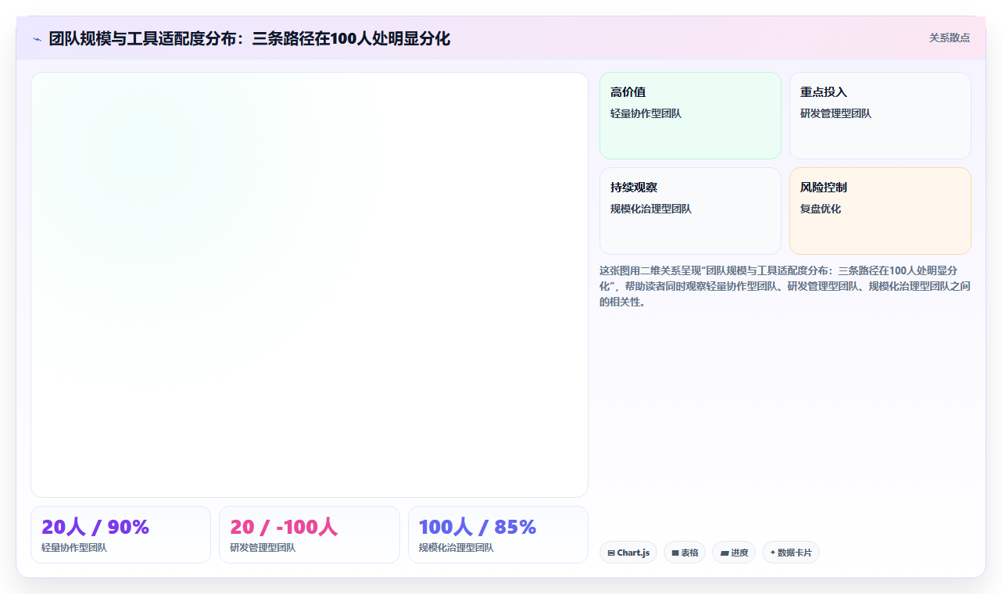This screenshot has height=594, width=1002.
Task: Open the 高价值 quadrant card
Action: (x=690, y=116)
